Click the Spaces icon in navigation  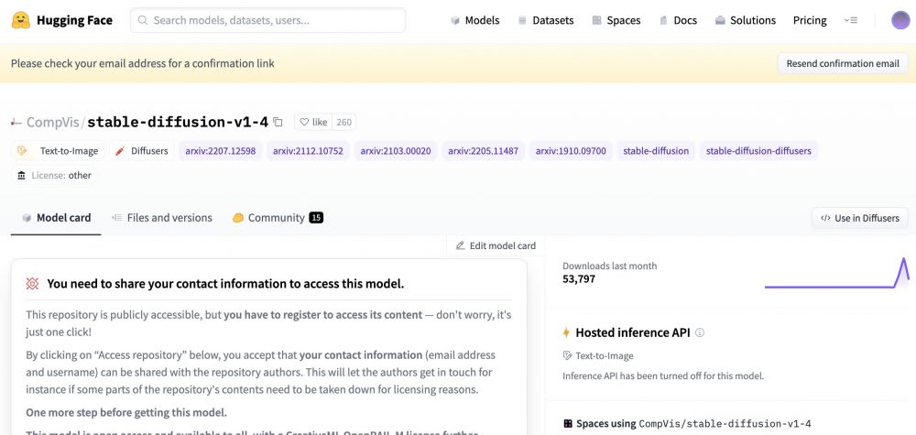click(x=596, y=20)
